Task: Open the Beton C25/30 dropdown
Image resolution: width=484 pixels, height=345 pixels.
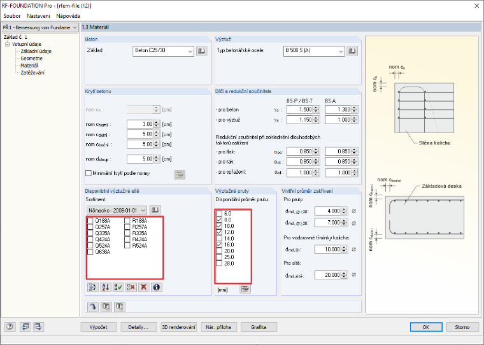Action: [x=190, y=51]
